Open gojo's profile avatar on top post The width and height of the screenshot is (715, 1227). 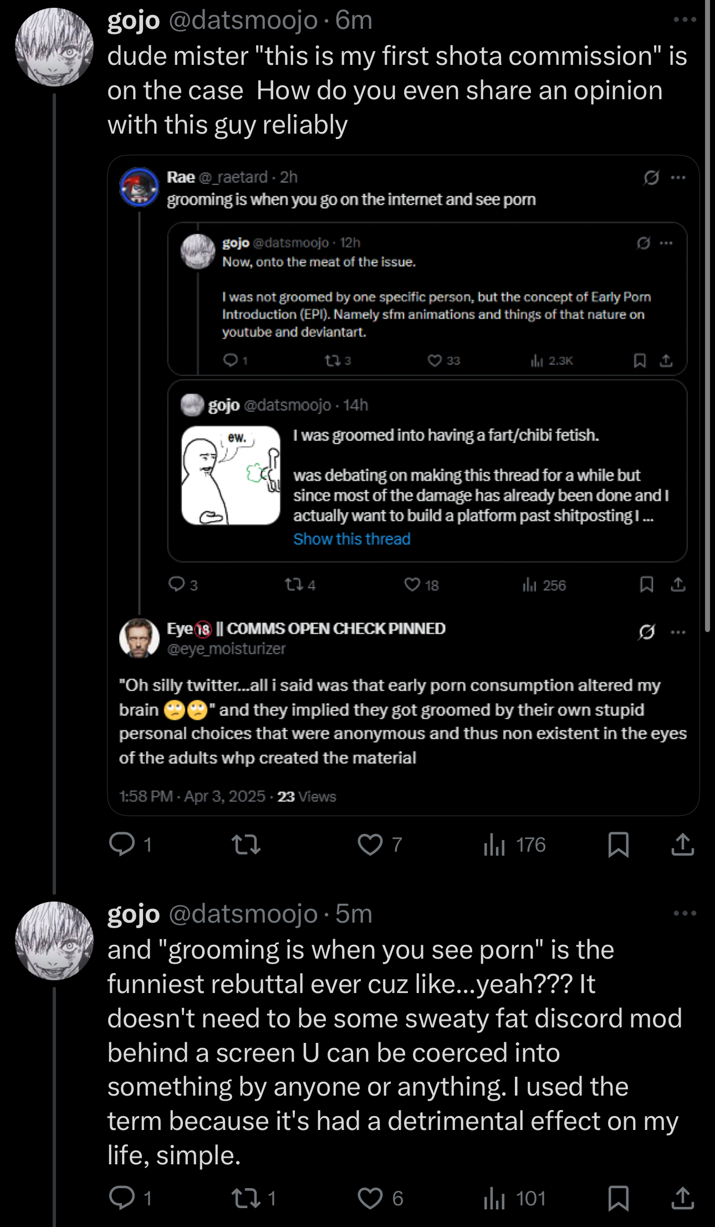(54, 47)
